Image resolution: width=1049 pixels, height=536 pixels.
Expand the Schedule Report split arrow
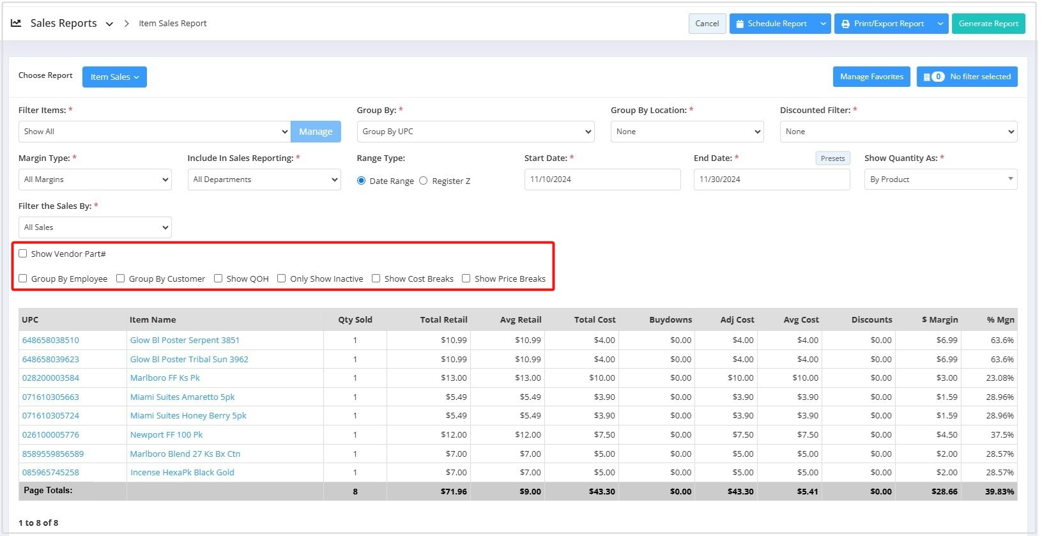tap(823, 24)
